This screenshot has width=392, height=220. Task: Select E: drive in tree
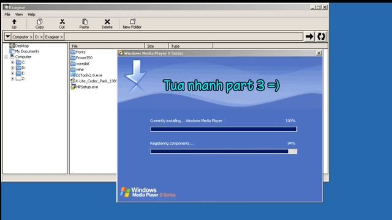pos(23,73)
